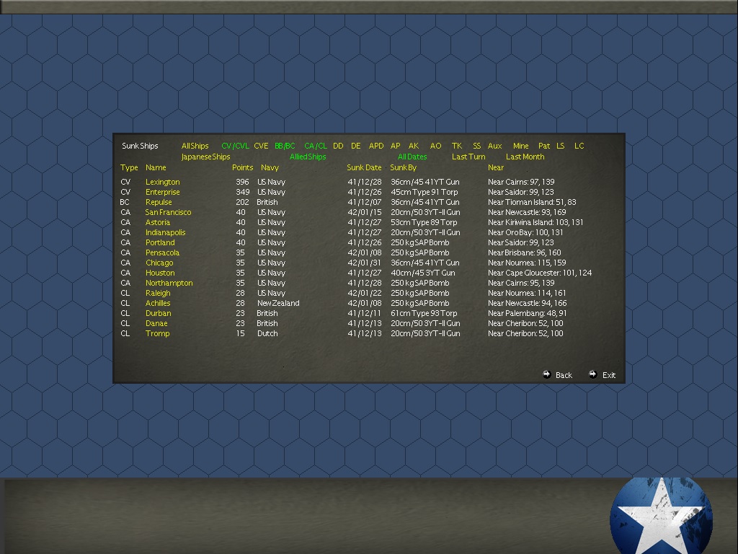
Task: Sort list by Sunk By column header
Action: (404, 167)
